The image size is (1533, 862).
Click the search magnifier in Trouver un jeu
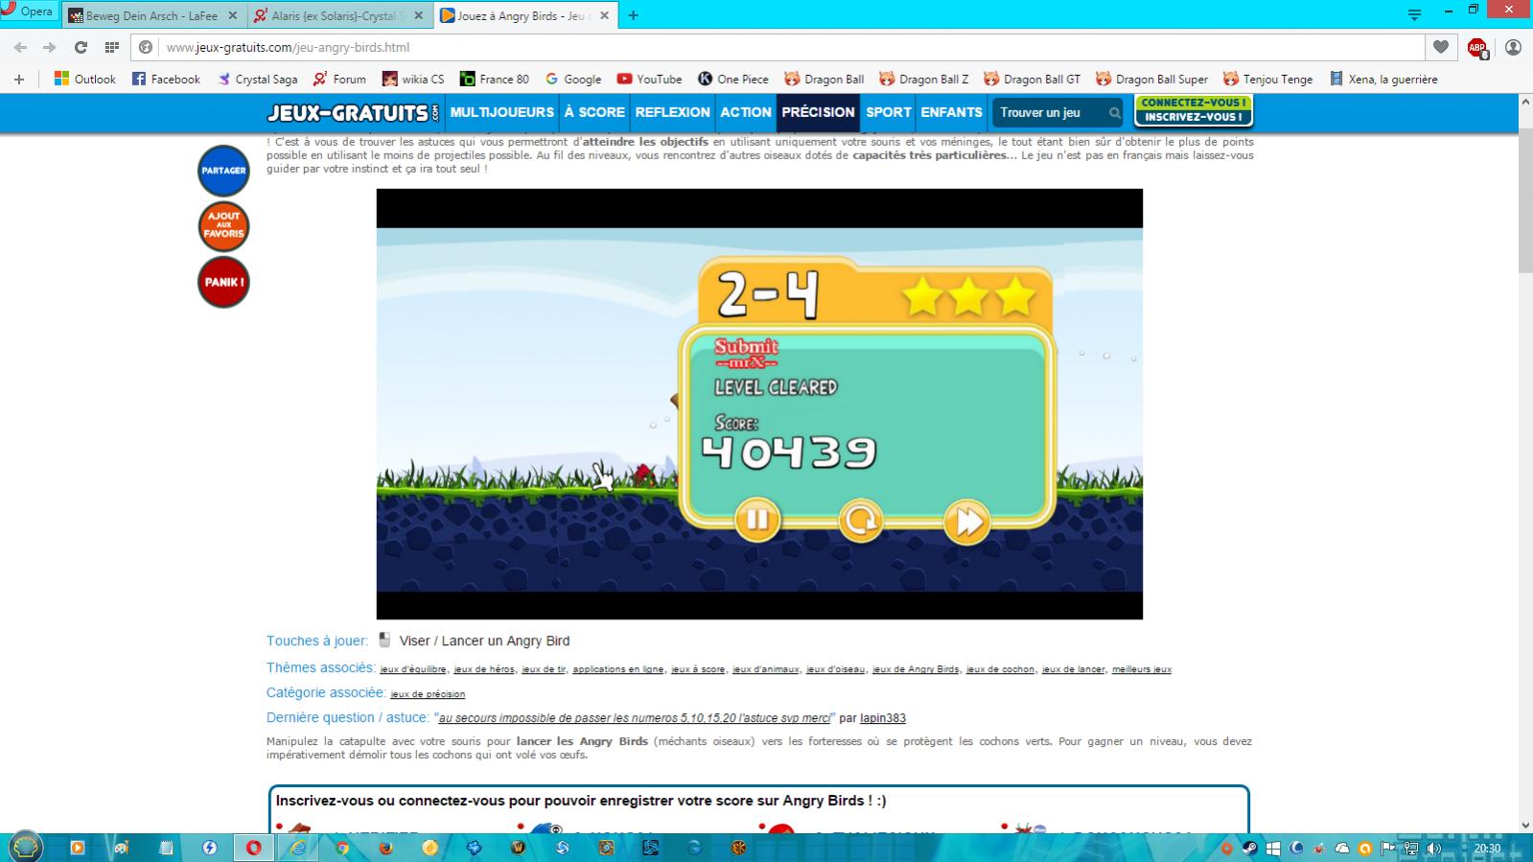pyautogui.click(x=1114, y=113)
